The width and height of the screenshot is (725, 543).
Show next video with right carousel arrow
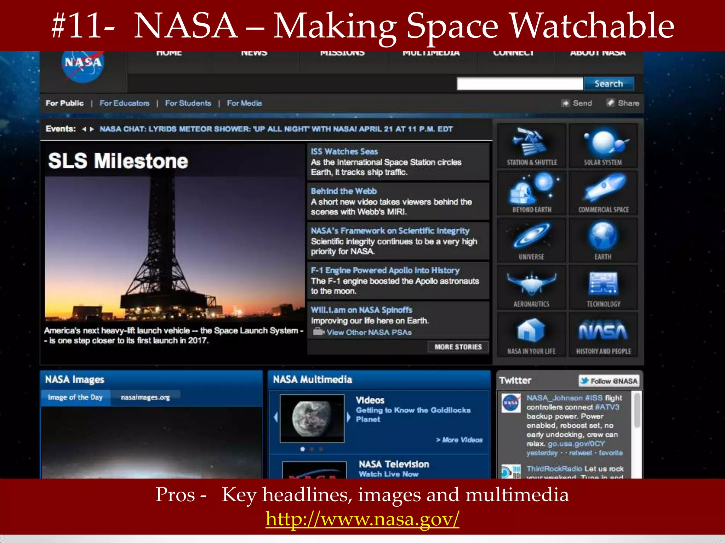pos(348,418)
